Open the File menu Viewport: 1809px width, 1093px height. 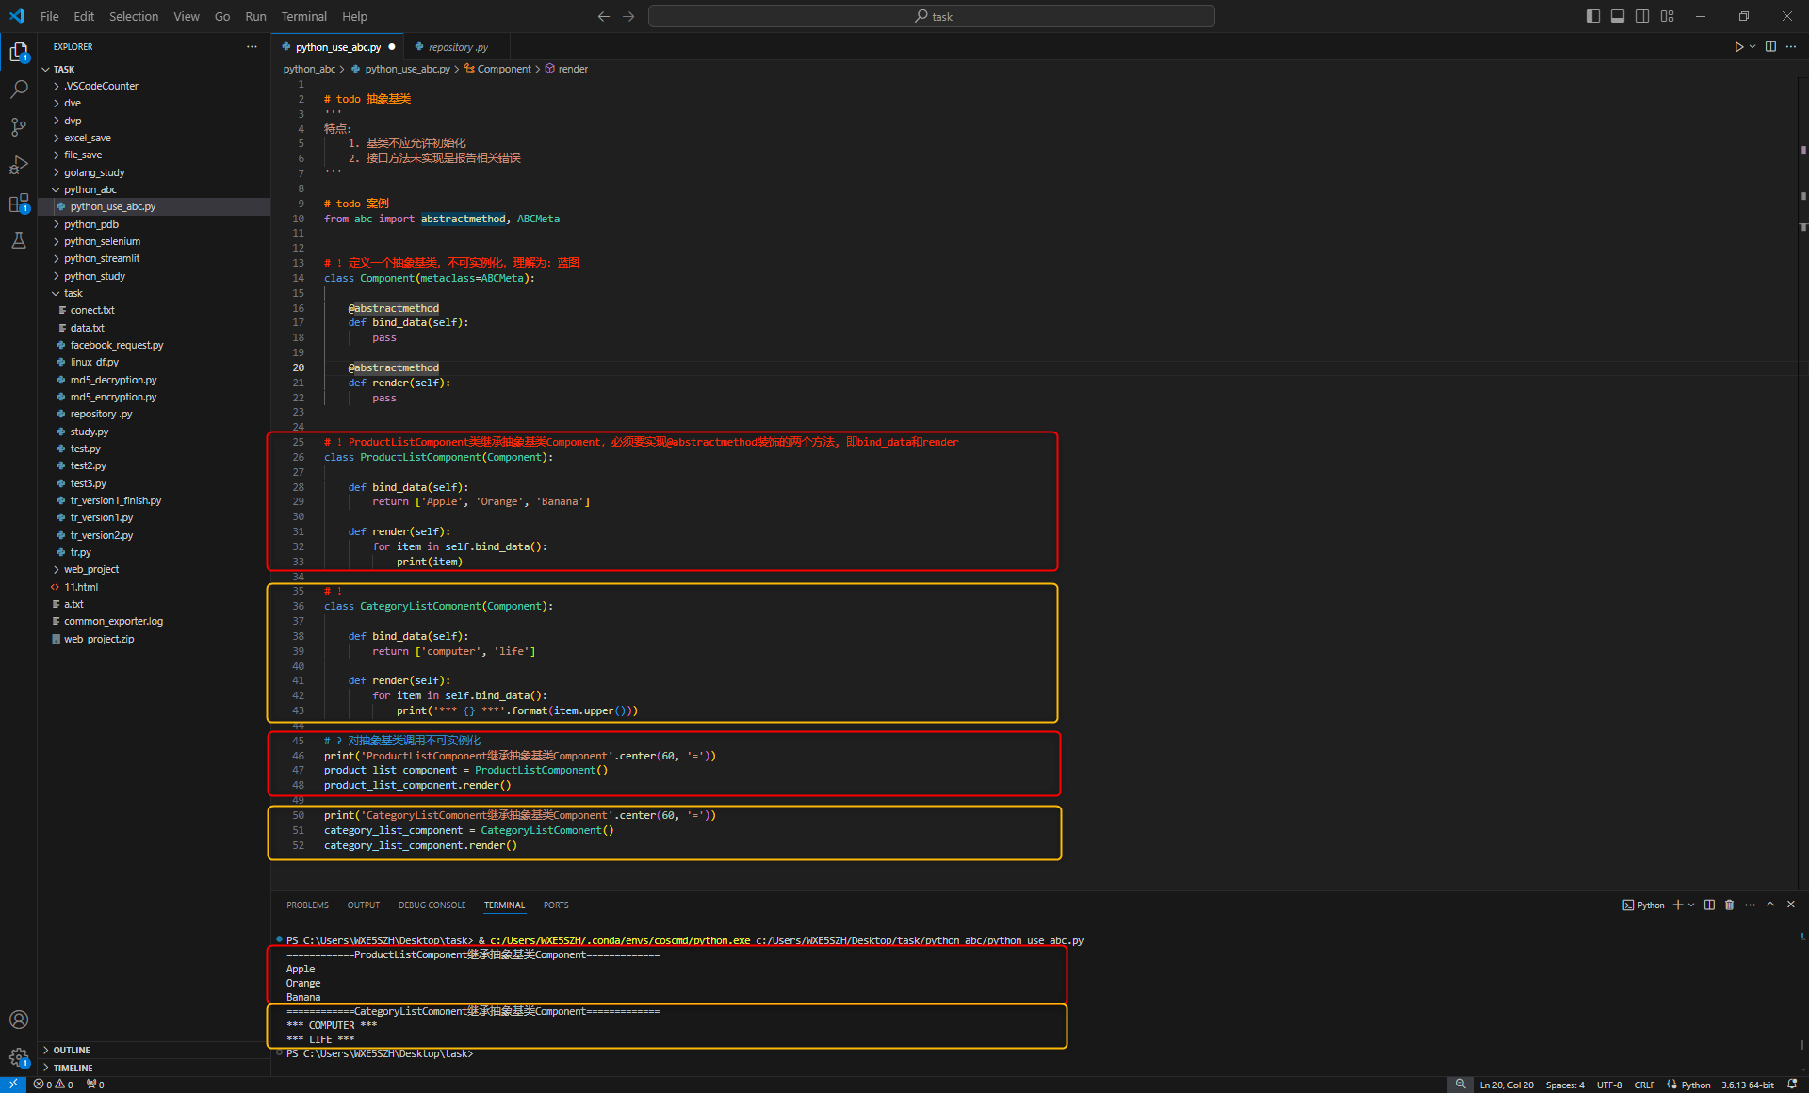[x=50, y=16]
